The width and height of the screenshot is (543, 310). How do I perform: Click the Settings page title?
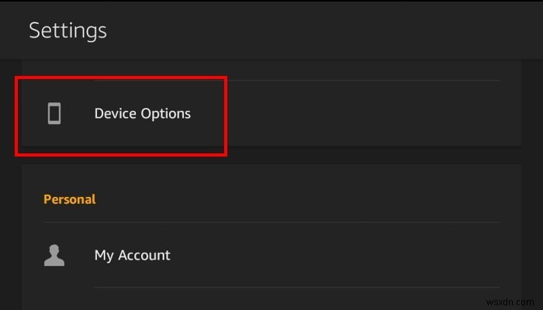(67, 31)
